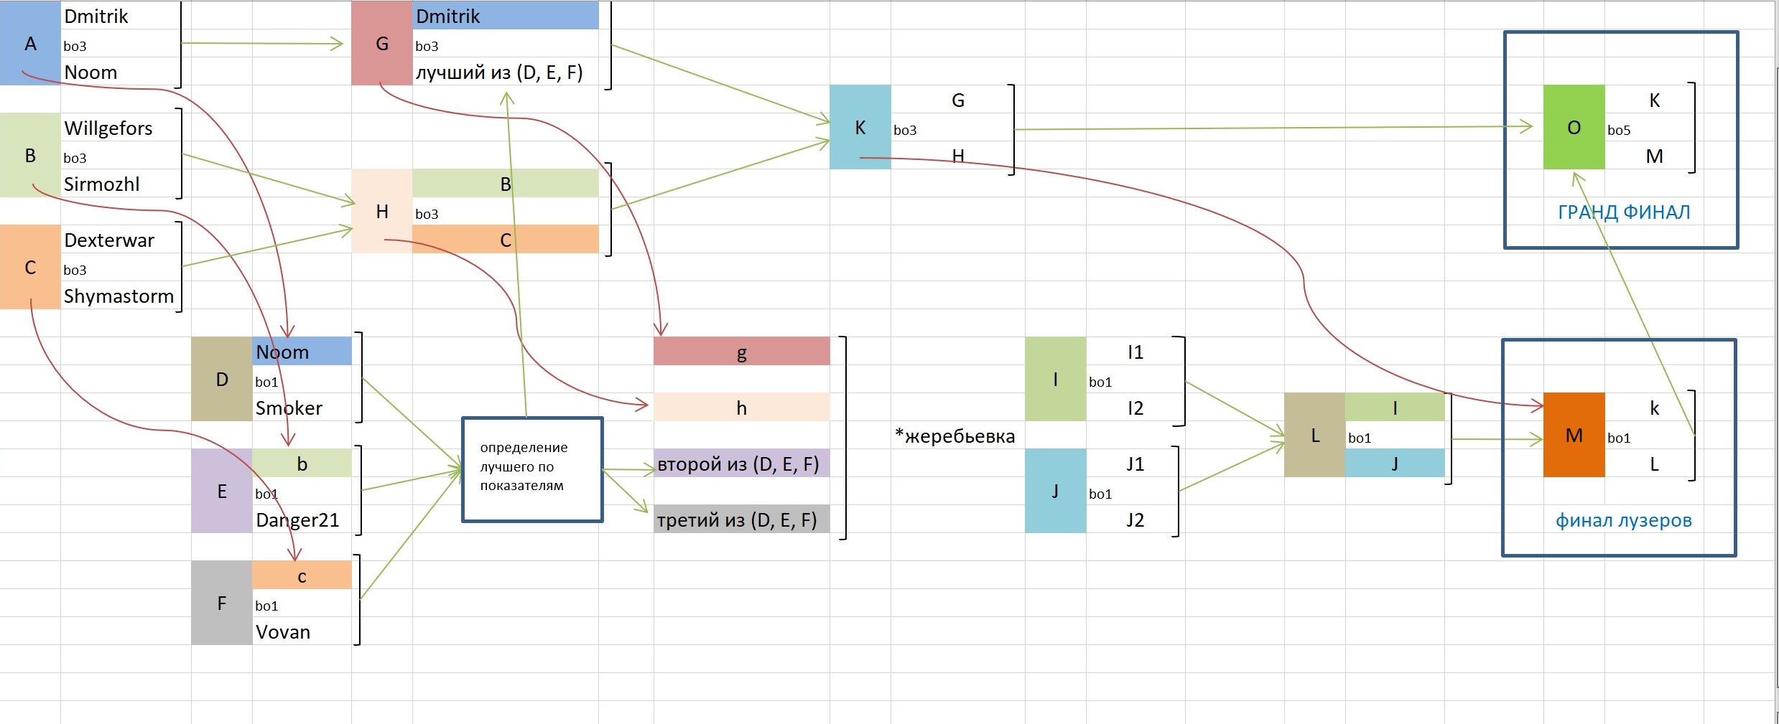Click the 'второй из (D, E, F)' cell

tap(742, 464)
